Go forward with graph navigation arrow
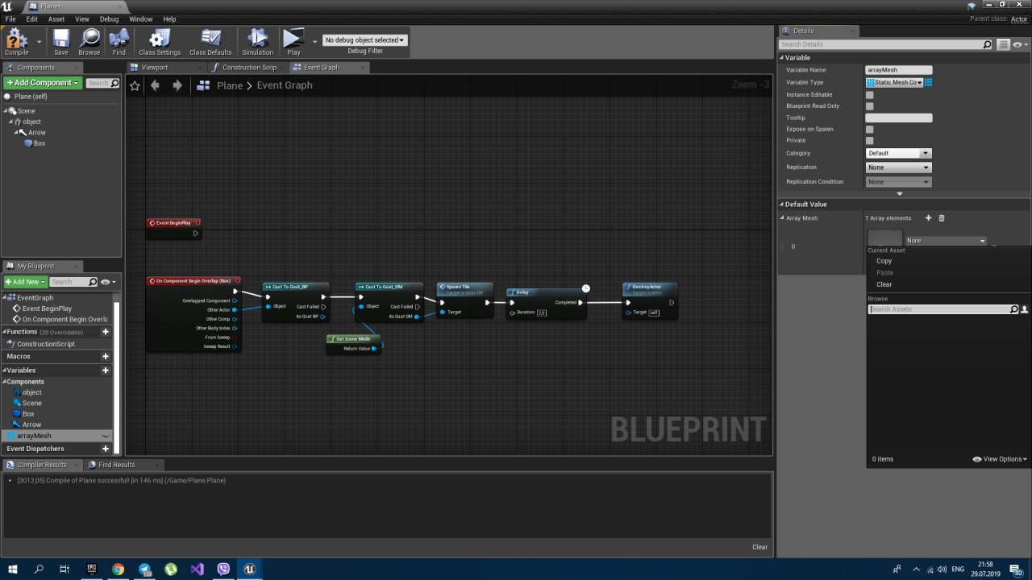The image size is (1032, 580). [x=177, y=85]
